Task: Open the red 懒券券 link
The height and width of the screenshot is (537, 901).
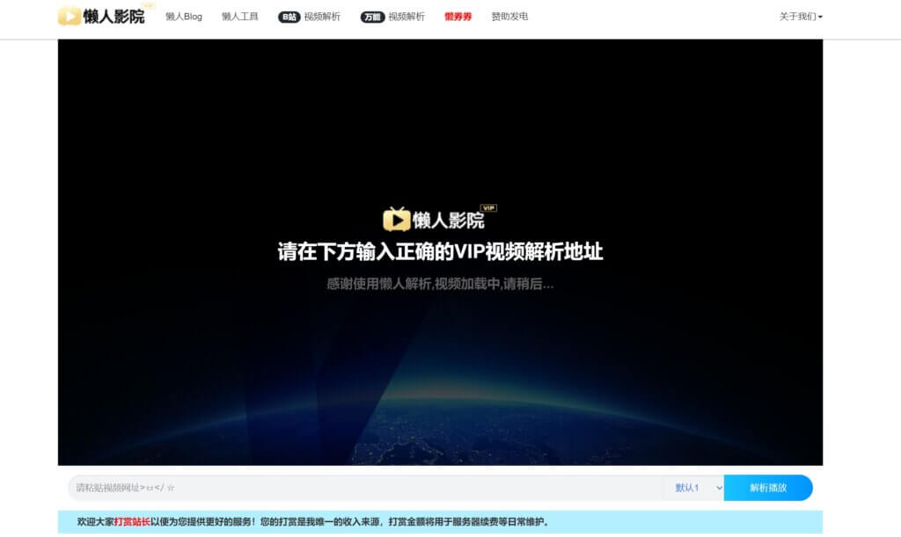Action: pyautogui.click(x=458, y=17)
